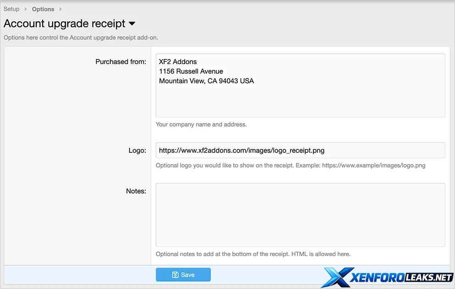Image resolution: width=455 pixels, height=289 pixels.
Task: Open the Account upgrade receipt dropdown arrow
Action: tap(132, 23)
